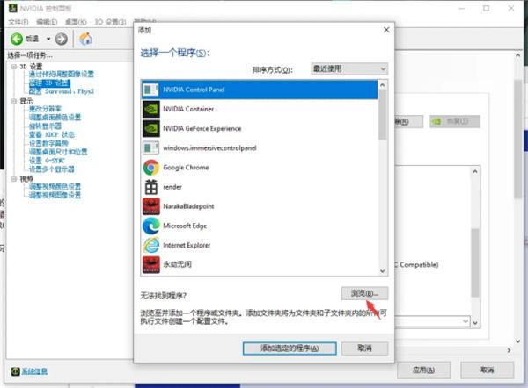The width and height of the screenshot is (528, 388).
Task: Click the 浏览 browse button
Action: click(x=364, y=293)
